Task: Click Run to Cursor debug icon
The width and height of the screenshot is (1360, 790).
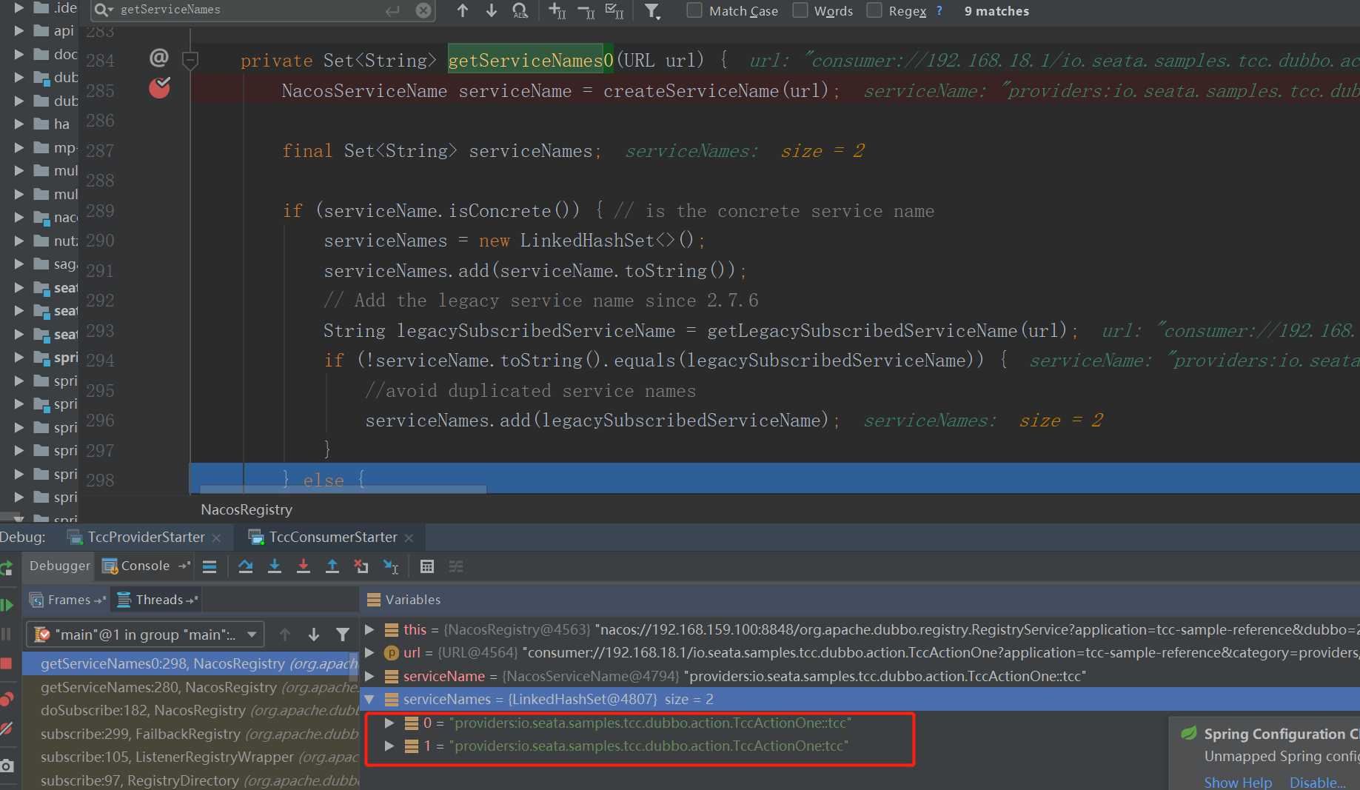Action: pos(390,566)
